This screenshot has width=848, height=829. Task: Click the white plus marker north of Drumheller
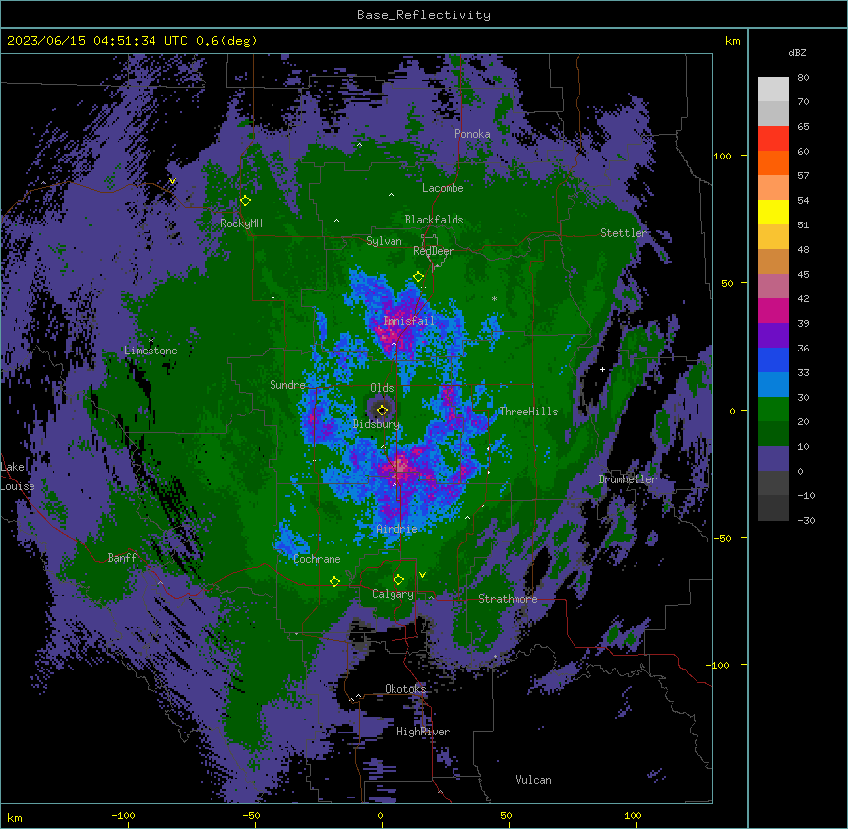(602, 369)
